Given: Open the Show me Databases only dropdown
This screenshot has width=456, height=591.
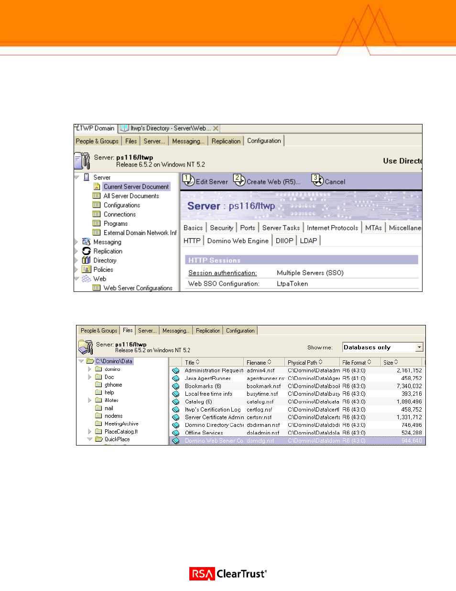Looking at the screenshot, I should point(419,347).
